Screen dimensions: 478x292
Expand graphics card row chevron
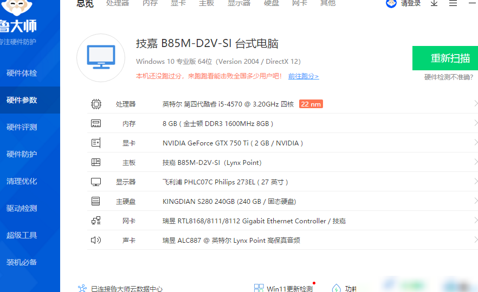(476, 142)
